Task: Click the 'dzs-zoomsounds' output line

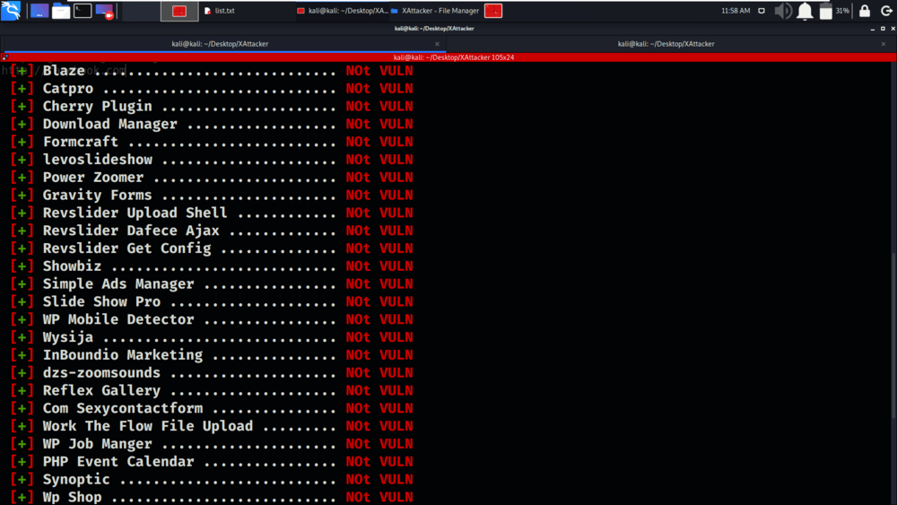Action: pos(212,372)
